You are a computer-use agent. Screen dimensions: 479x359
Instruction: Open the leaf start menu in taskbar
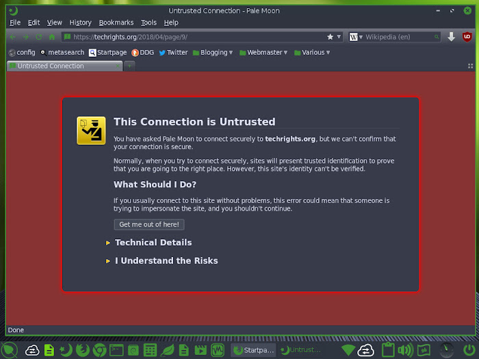tap(10, 350)
